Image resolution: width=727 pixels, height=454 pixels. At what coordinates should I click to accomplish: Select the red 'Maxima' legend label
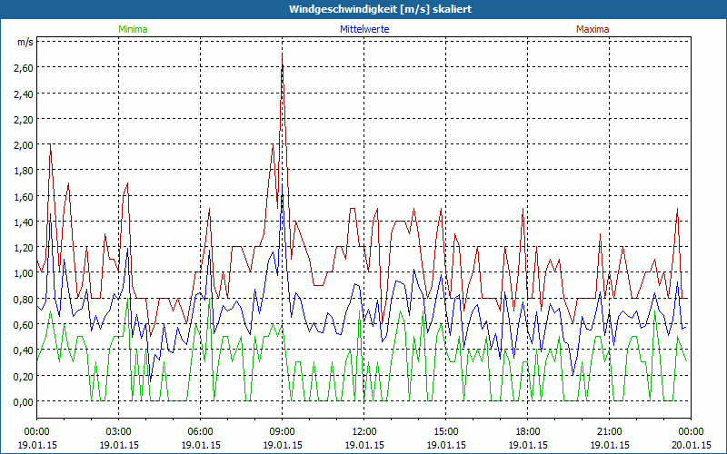tap(593, 29)
